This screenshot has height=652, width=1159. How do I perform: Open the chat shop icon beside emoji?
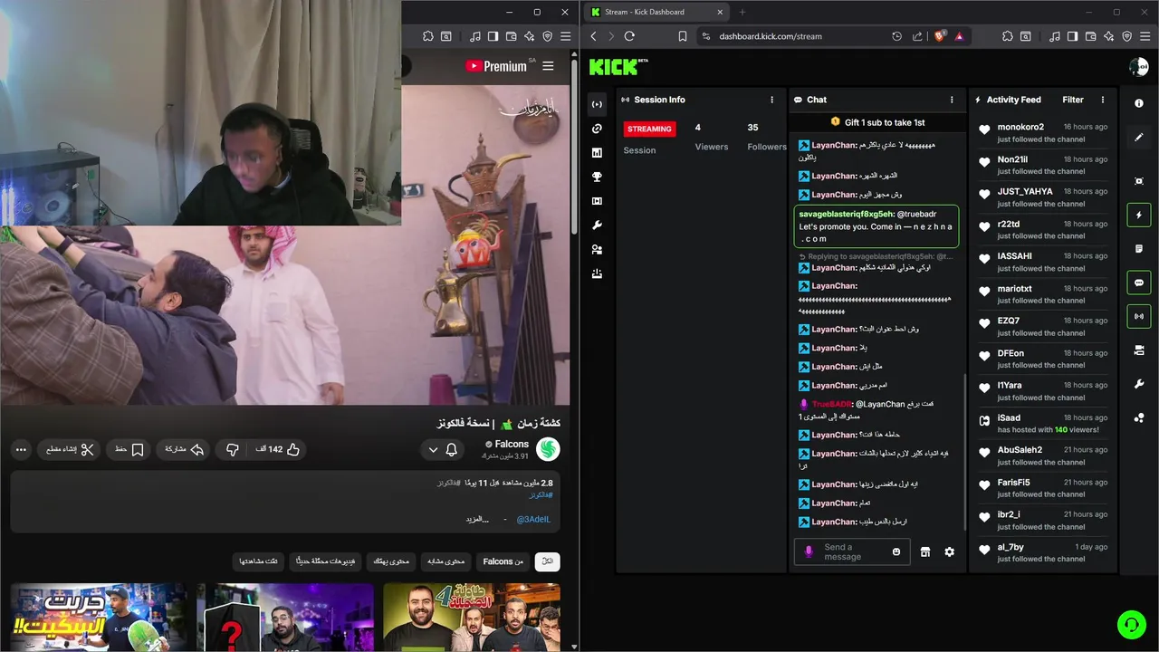(925, 551)
